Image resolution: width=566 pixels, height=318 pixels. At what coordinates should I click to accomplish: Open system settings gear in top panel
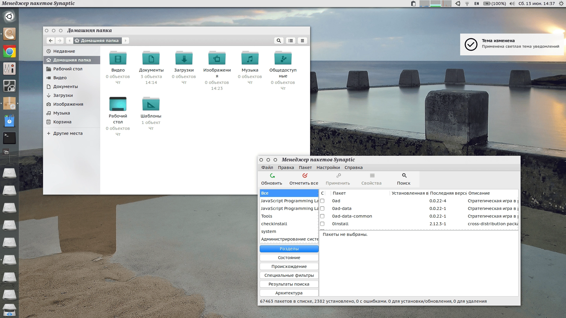pos(561,4)
